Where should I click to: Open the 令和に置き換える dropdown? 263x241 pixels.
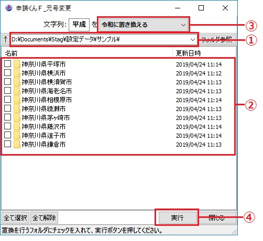click(x=144, y=25)
